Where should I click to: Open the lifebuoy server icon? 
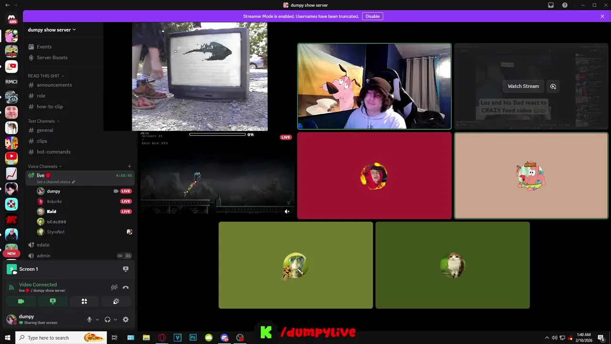[x=11, y=204]
